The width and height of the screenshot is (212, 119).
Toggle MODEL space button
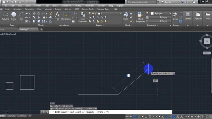(x=129, y=116)
